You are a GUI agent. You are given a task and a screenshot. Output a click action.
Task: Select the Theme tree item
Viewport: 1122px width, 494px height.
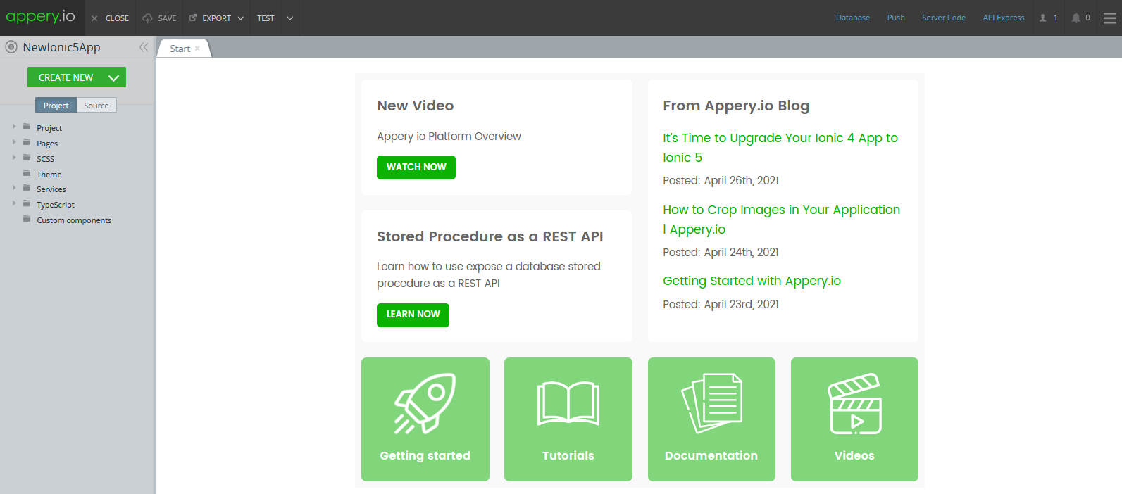(49, 175)
